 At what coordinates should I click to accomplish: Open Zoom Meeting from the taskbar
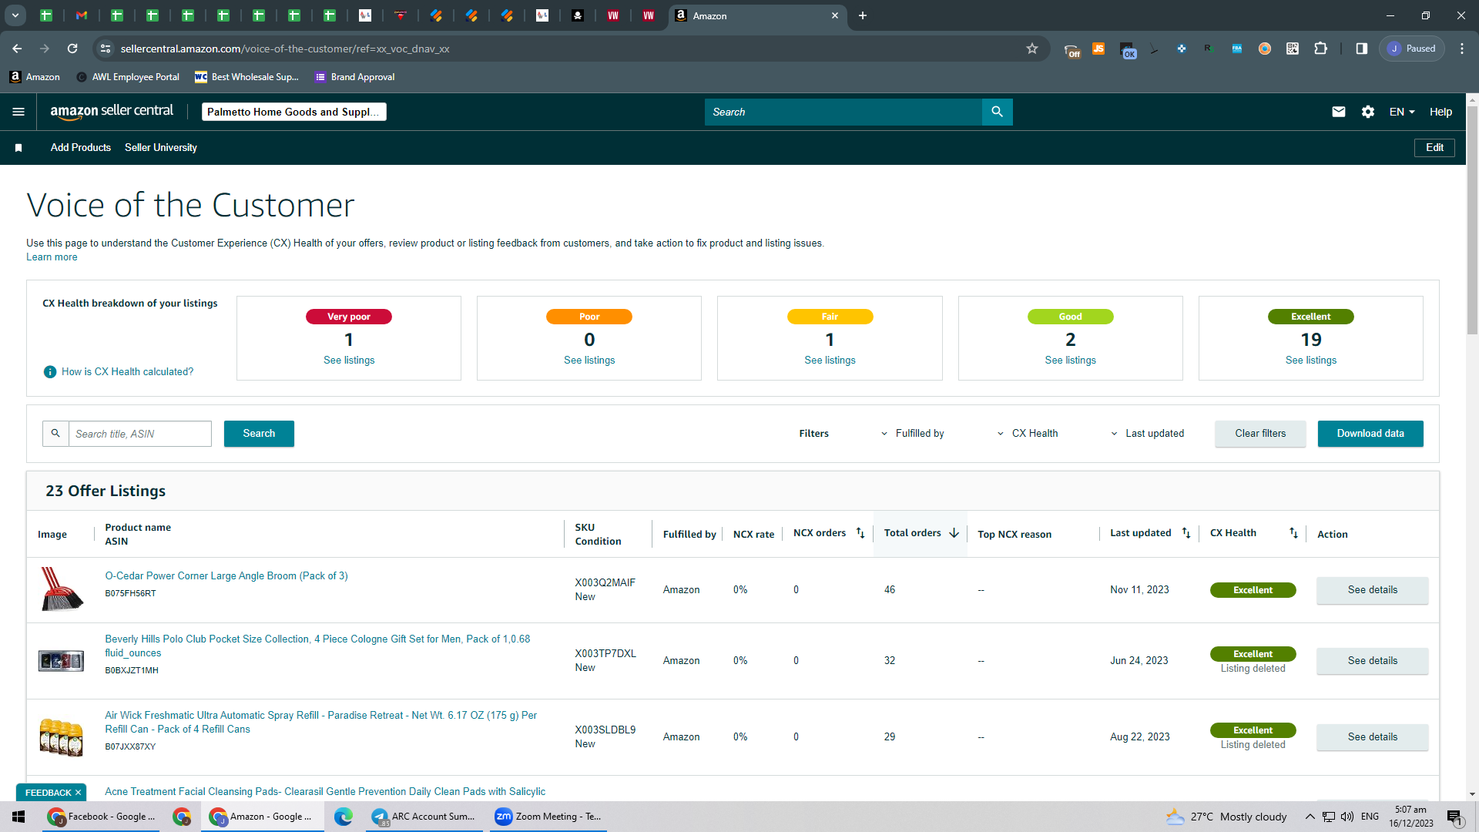548,817
